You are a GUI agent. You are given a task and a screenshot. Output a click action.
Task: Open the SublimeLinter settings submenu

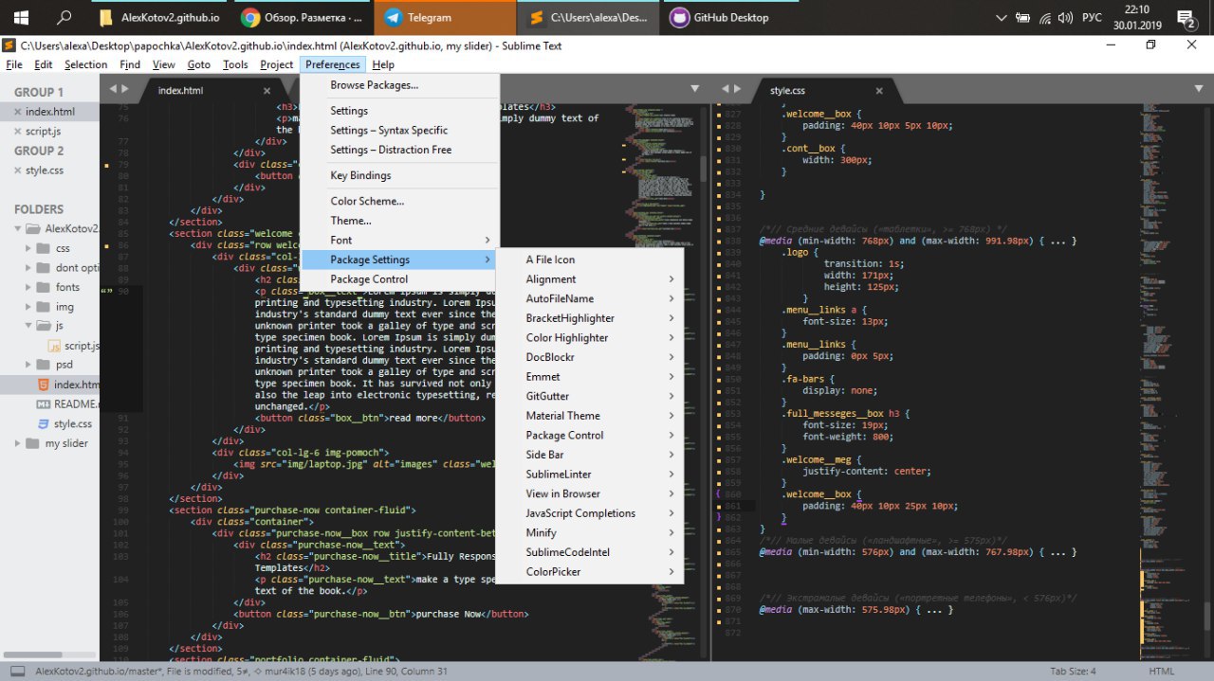[x=589, y=475]
